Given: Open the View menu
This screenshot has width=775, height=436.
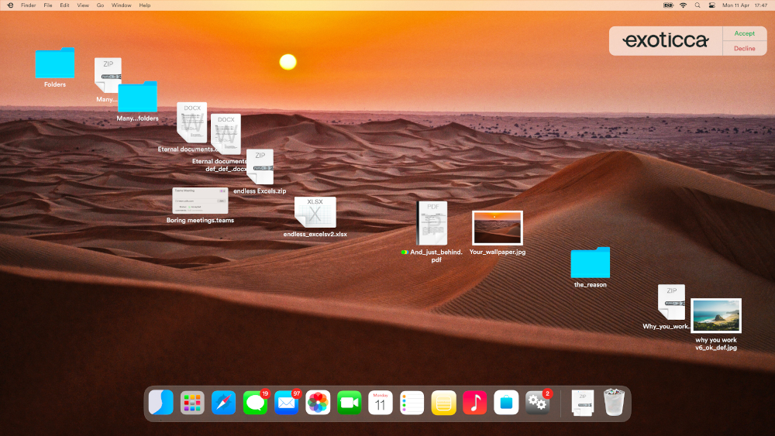Looking at the screenshot, I should 83,5.
